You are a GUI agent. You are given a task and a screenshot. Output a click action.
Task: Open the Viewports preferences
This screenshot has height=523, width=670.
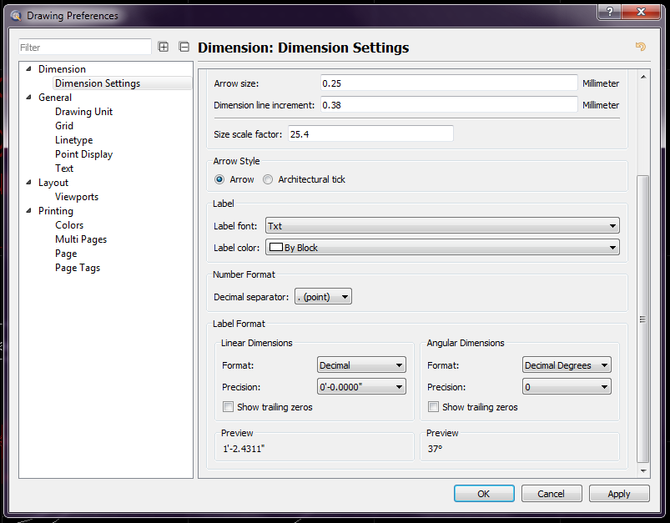coord(77,197)
